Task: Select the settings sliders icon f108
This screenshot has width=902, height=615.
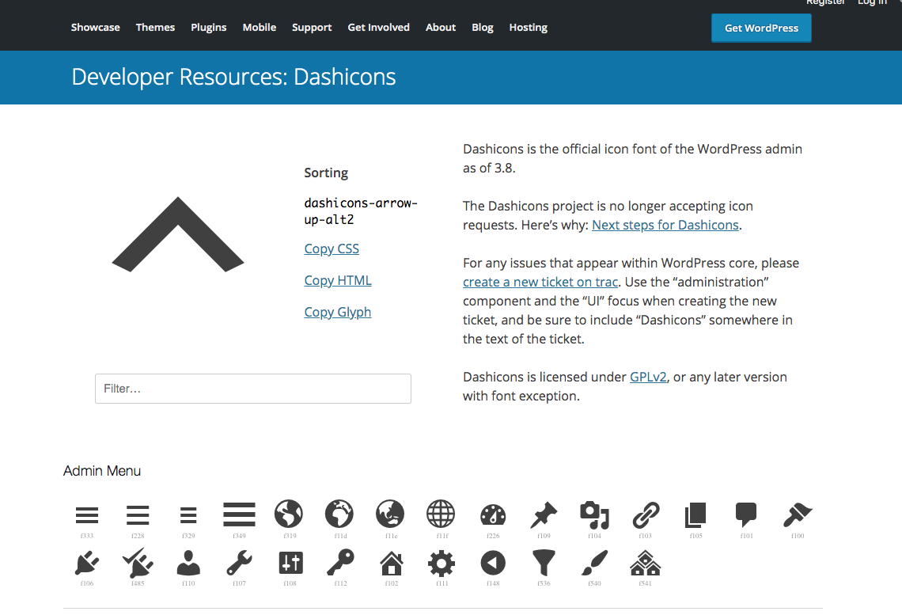Action: tap(290, 564)
